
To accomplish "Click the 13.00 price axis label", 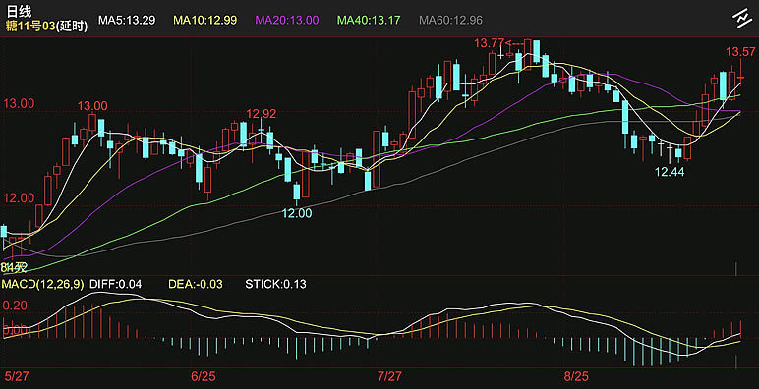I will point(19,103).
